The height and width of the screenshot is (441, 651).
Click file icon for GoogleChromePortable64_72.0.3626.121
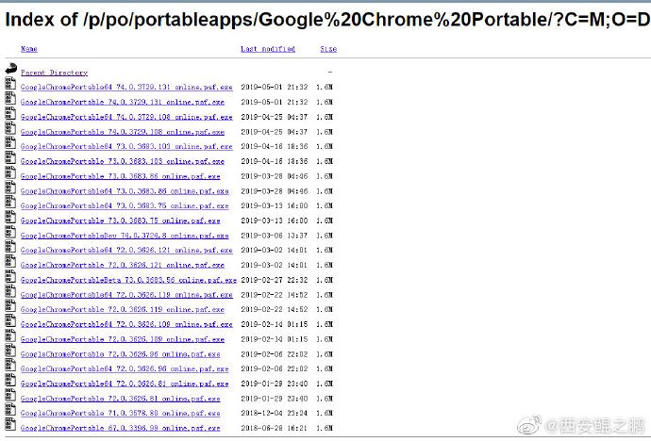[x=10, y=246]
